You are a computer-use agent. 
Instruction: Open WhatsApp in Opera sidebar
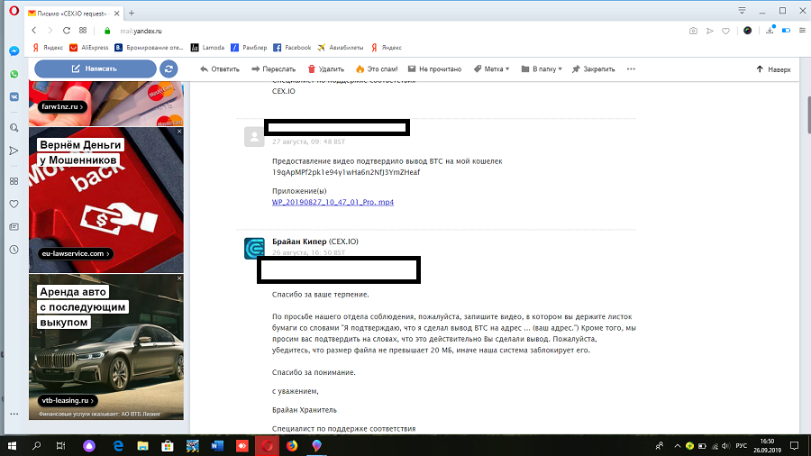point(14,74)
